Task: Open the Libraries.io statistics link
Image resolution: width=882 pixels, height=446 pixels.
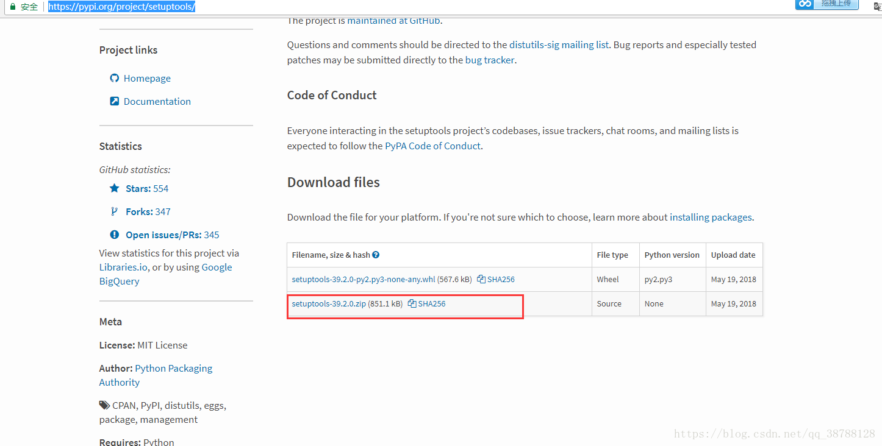Action: (124, 267)
